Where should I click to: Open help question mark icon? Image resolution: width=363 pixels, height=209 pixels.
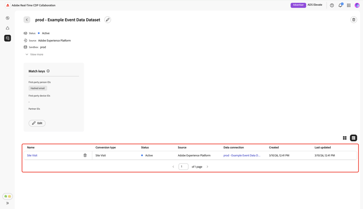(332, 5)
